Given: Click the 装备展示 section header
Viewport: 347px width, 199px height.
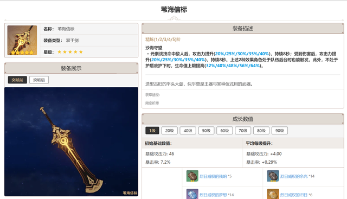Looking at the screenshot, I should tap(71, 68).
